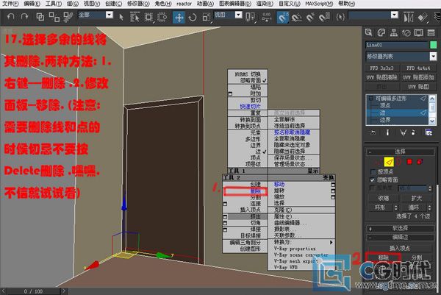441x295 pixels.
Task: Activate the Select and Move tool
Action: click(179, 18)
